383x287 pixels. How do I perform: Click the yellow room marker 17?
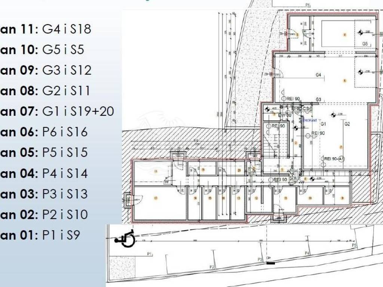point(156,198)
